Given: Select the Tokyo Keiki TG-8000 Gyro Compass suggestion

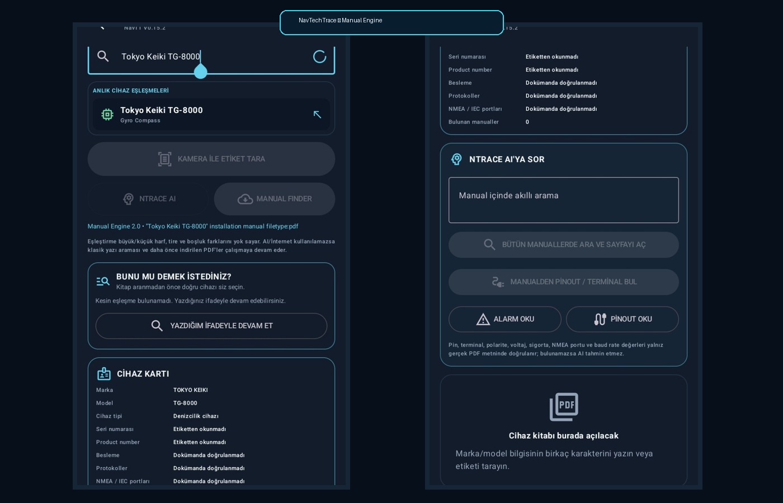Looking at the screenshot, I should coord(211,115).
